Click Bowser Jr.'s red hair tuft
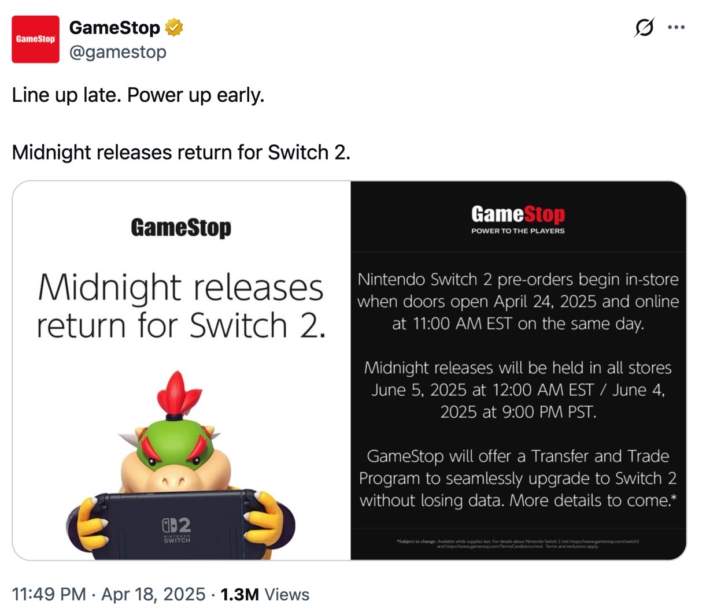 point(176,395)
